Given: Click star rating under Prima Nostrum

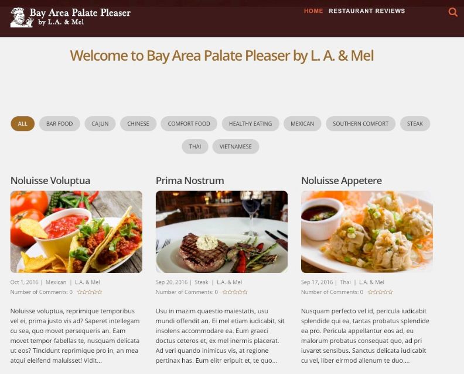Looking at the screenshot, I should (235, 292).
